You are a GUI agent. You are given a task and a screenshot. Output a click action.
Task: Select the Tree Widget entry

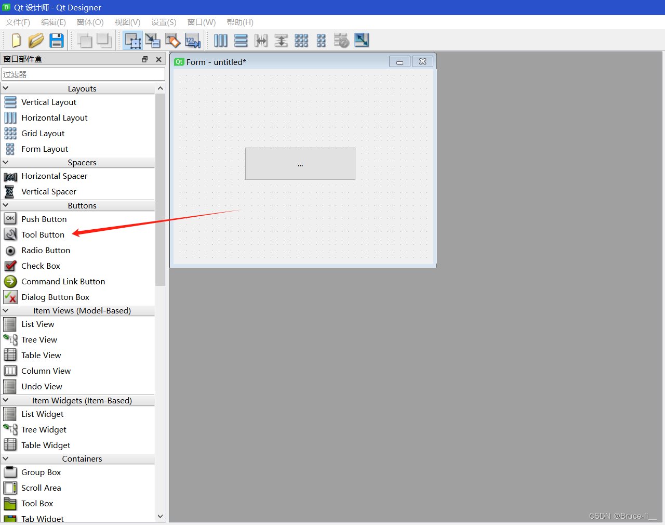pos(44,430)
